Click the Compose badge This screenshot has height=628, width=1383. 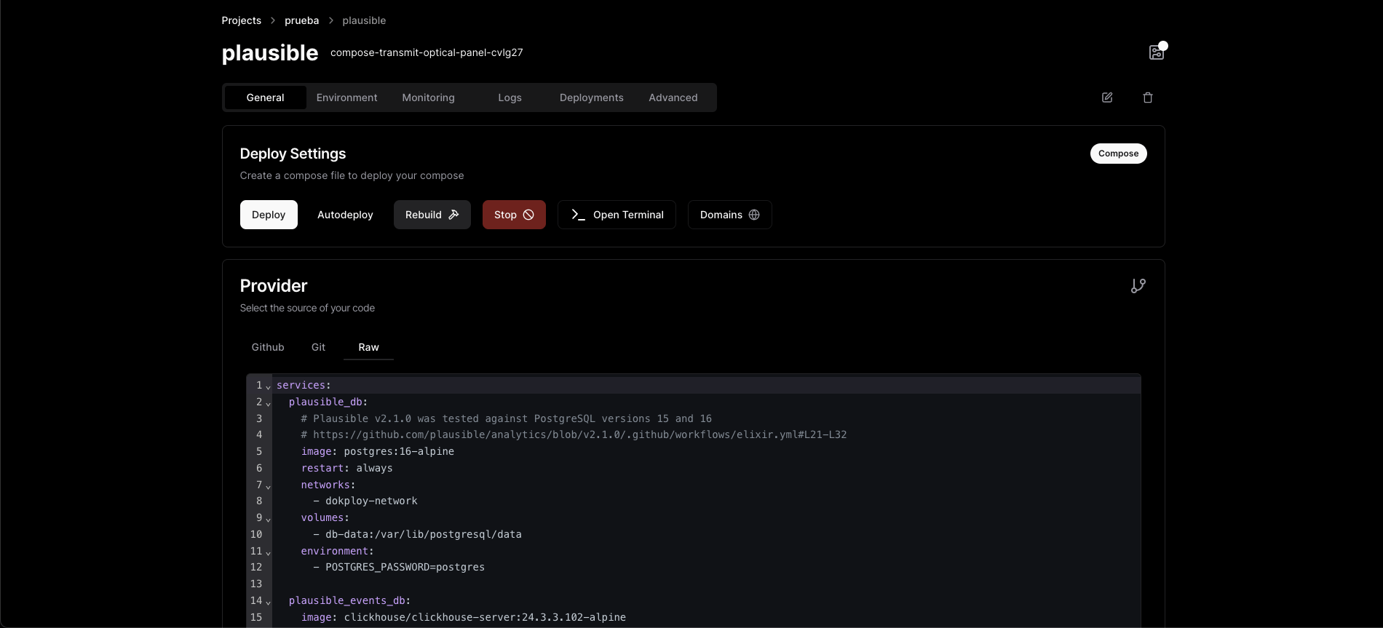click(x=1118, y=154)
